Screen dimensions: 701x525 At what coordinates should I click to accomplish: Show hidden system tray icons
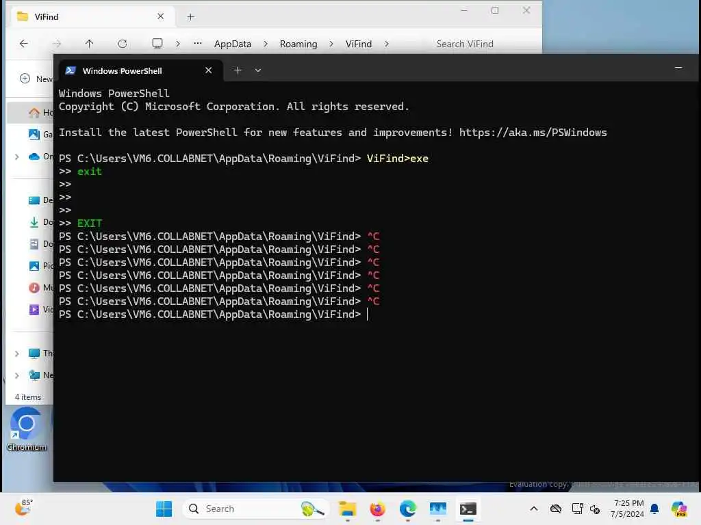coord(534,509)
